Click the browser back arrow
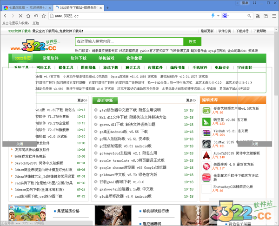 [6, 16]
